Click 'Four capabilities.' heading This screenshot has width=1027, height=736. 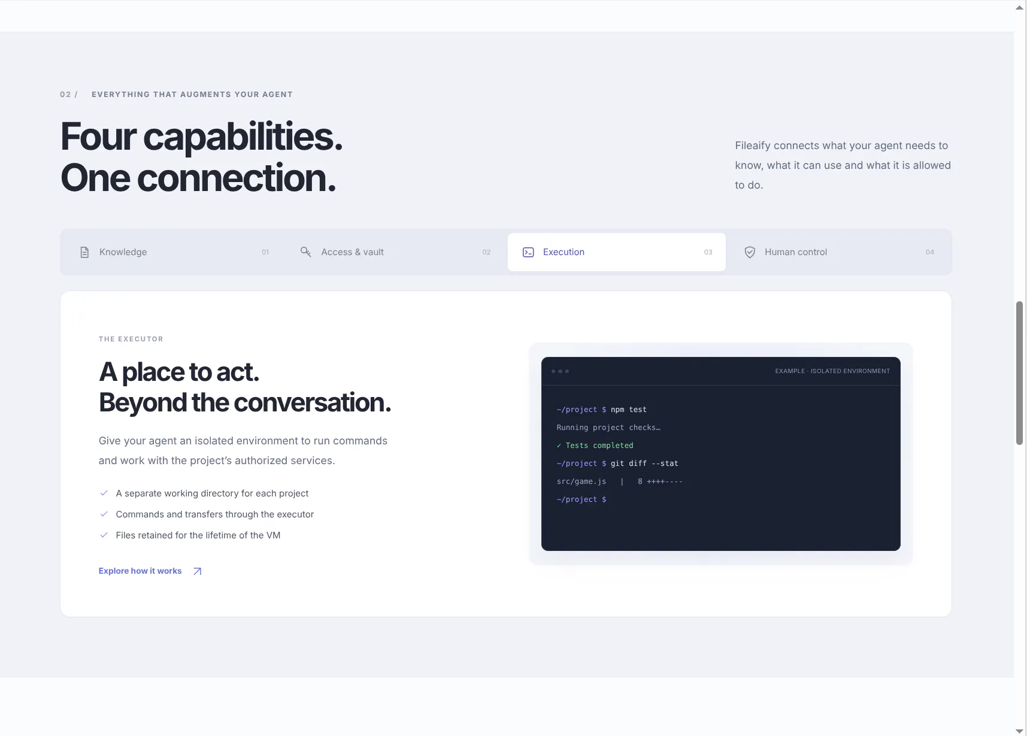202,137
